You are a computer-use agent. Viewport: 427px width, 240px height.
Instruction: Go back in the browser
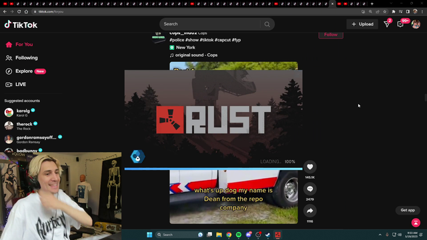click(x=5, y=12)
